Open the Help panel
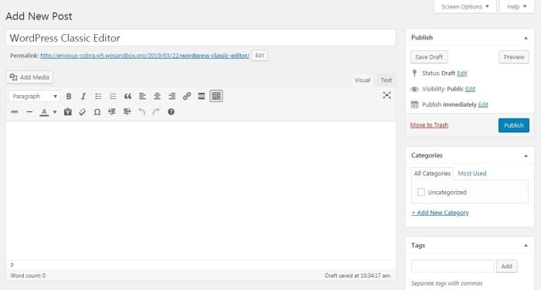541x290 pixels. point(517,6)
